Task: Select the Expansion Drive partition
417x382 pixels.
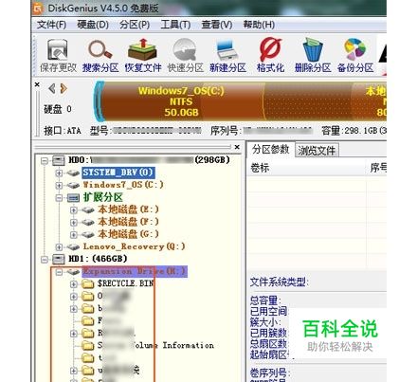Action: coord(135,271)
